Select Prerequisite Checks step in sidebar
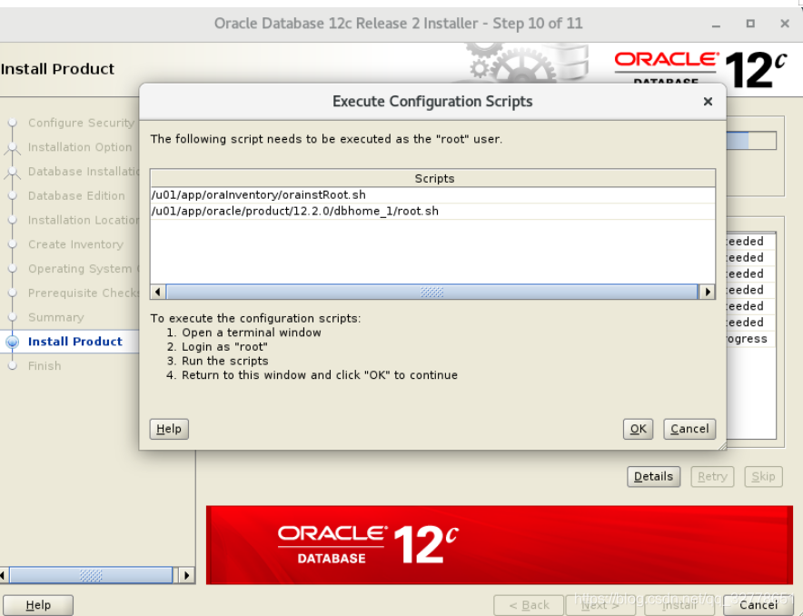 (x=84, y=293)
